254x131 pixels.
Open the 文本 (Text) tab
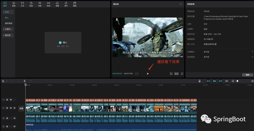coord(22,4)
